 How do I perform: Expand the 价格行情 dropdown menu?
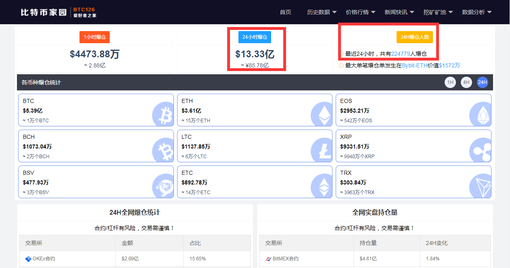point(361,12)
